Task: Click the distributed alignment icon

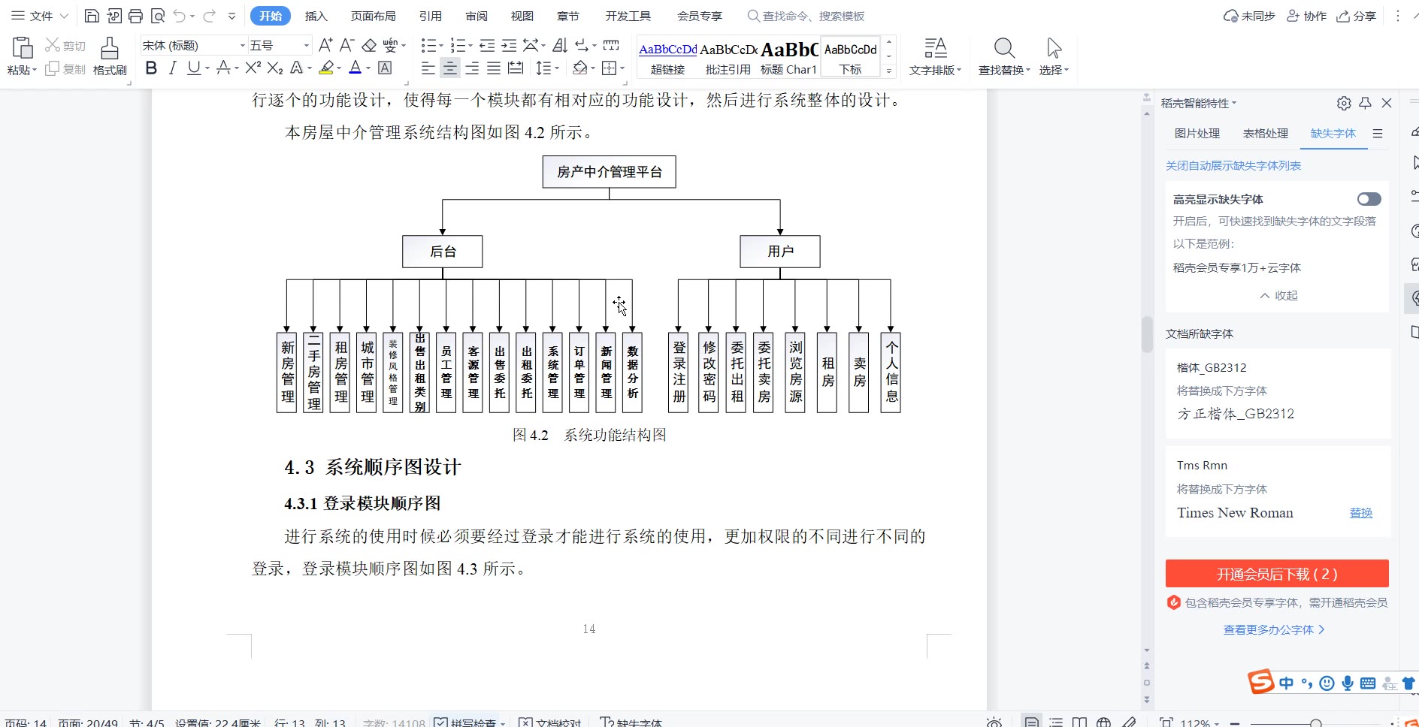Action: coord(516,68)
